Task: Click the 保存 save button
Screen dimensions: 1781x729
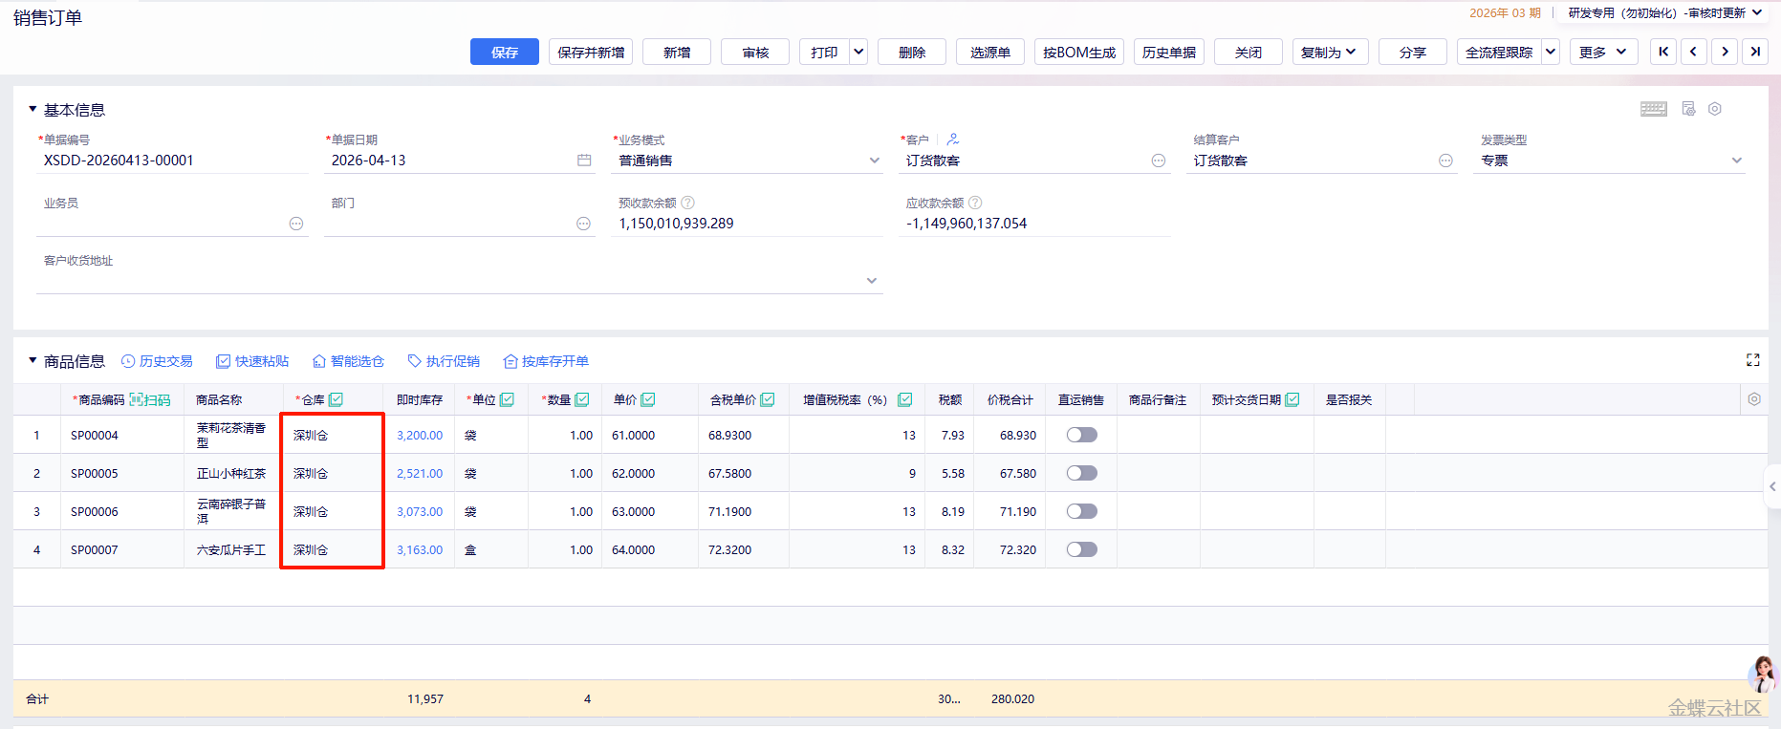Action: click(504, 52)
